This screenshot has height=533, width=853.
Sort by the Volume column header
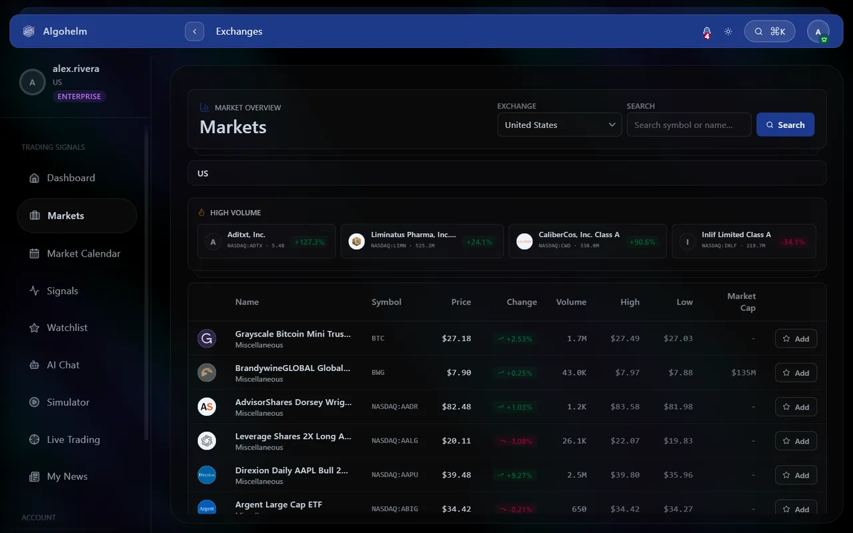tap(571, 302)
